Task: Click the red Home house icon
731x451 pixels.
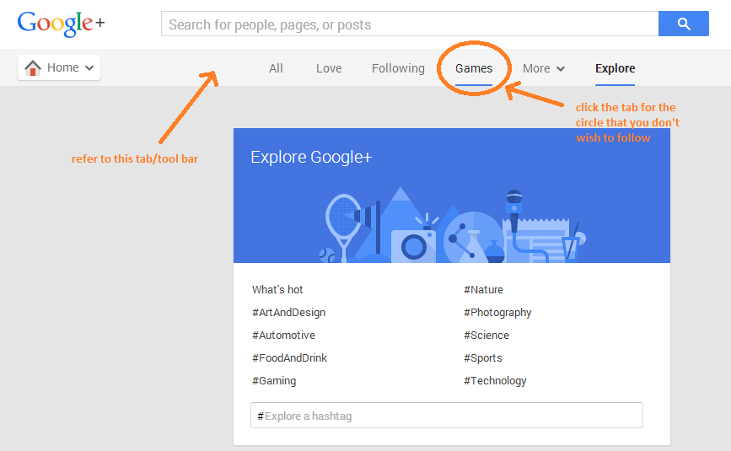Action: click(33, 68)
